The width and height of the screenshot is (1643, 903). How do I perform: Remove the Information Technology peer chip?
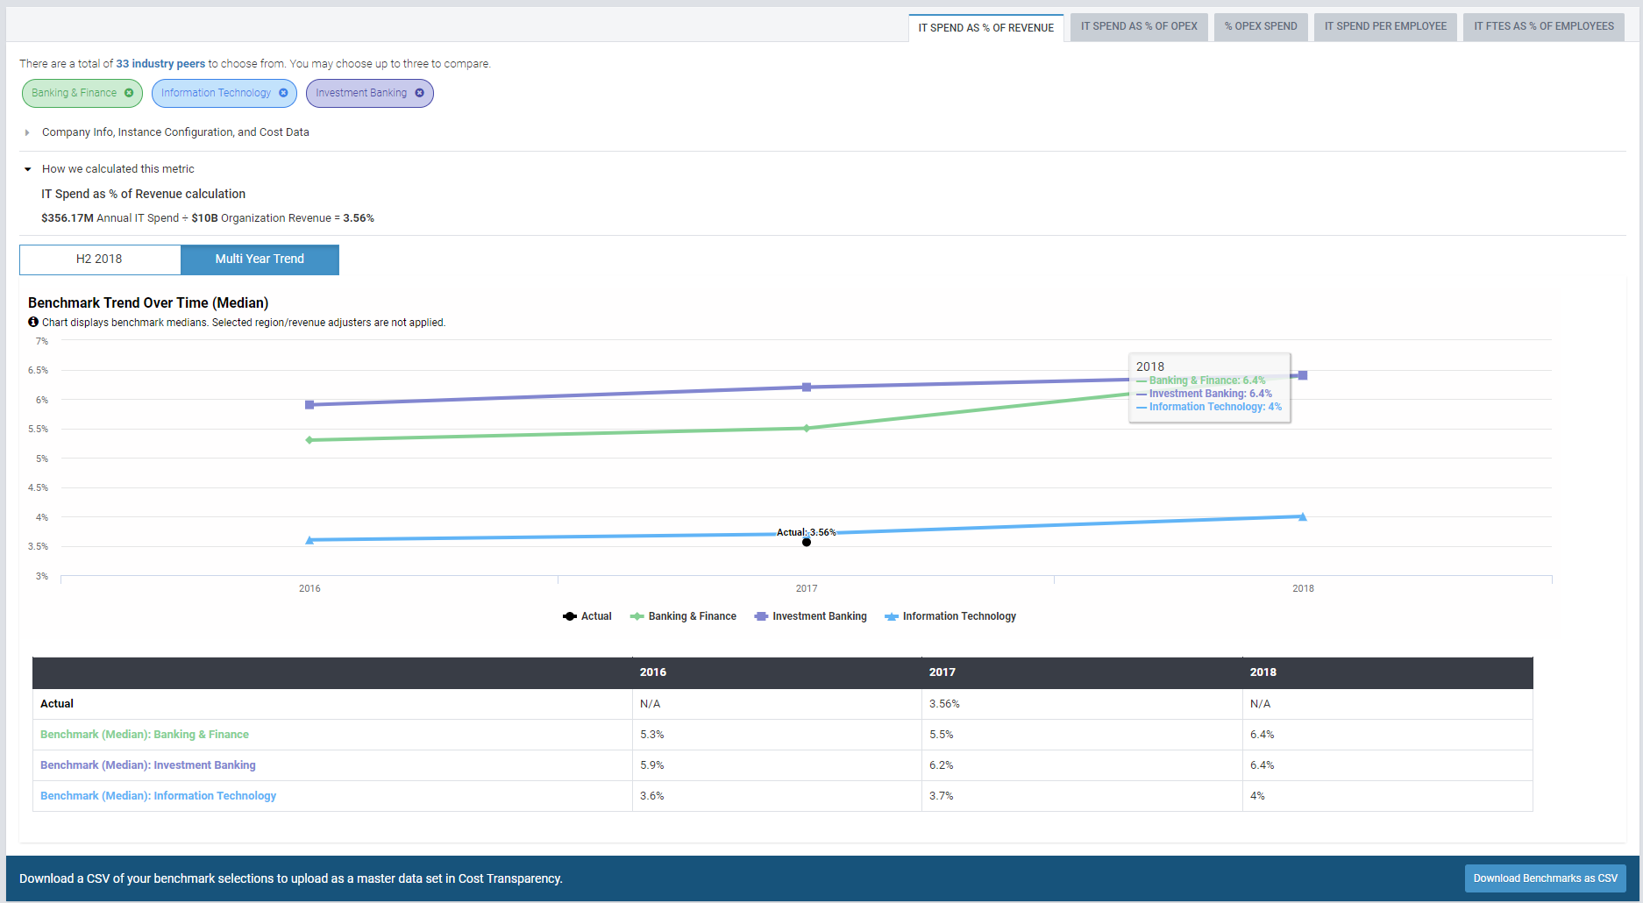(283, 93)
